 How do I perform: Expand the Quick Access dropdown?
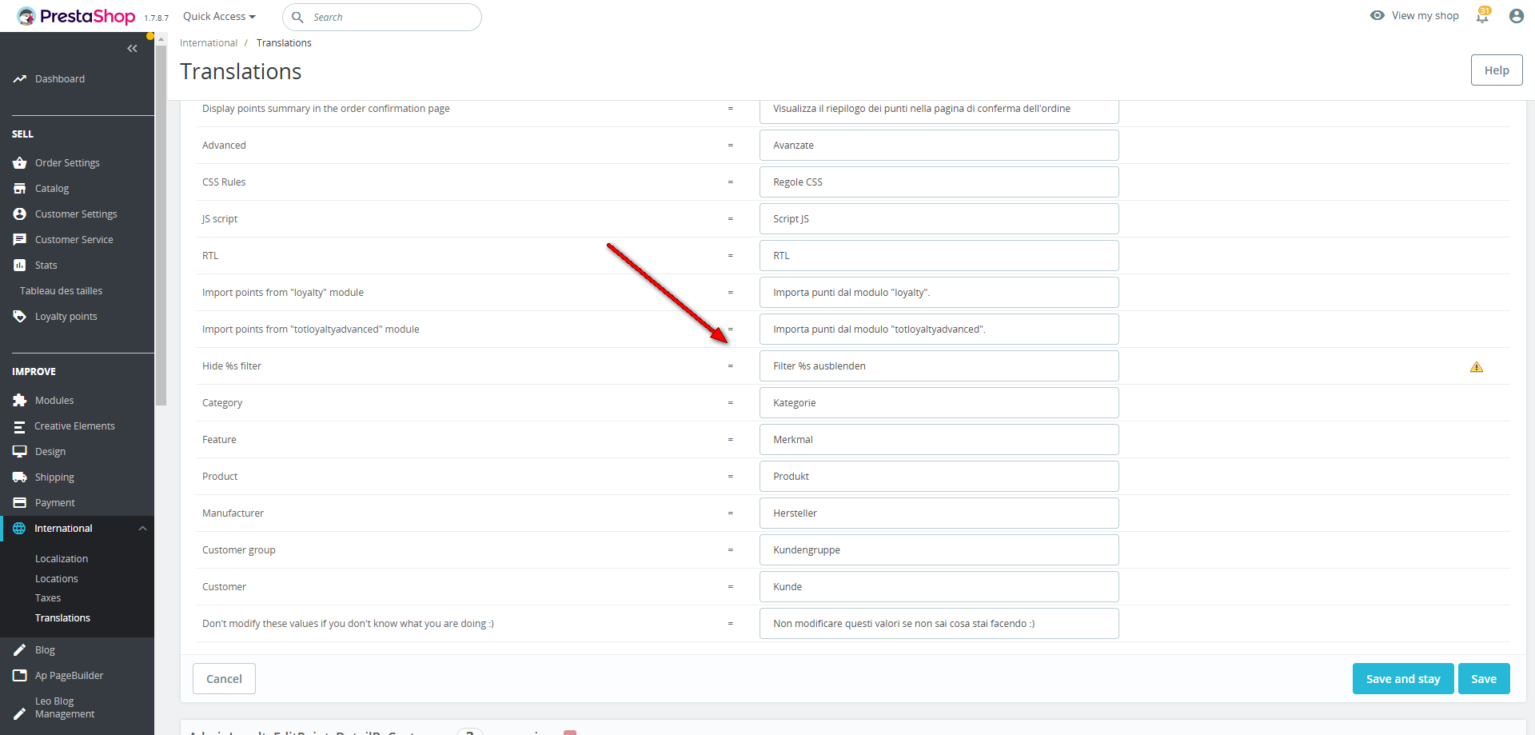point(219,17)
